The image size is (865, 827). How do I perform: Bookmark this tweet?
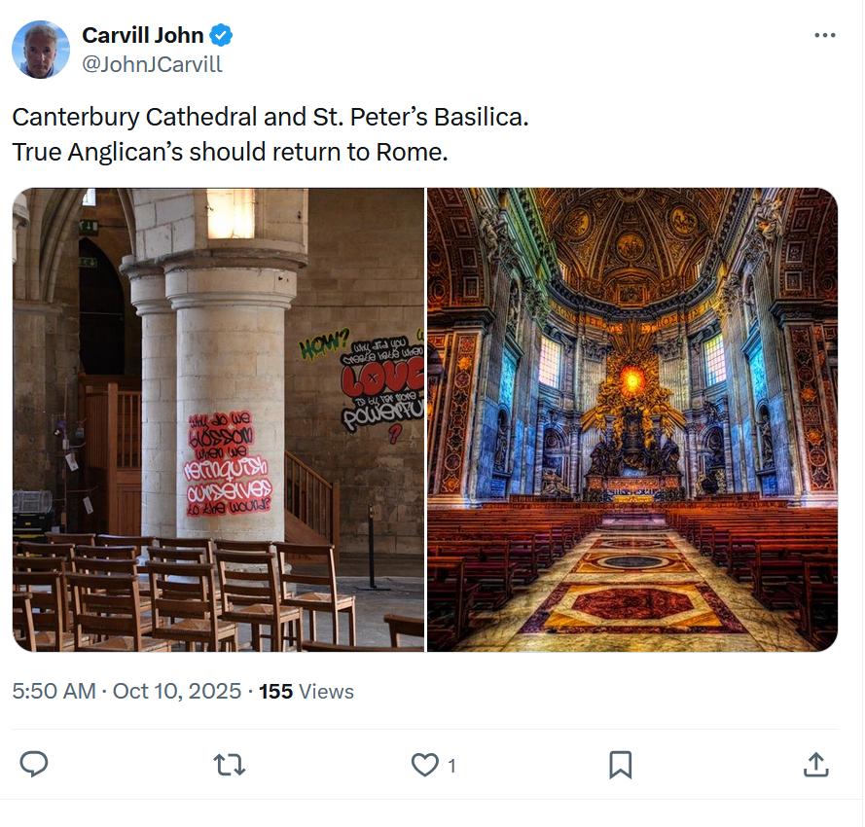pos(620,765)
